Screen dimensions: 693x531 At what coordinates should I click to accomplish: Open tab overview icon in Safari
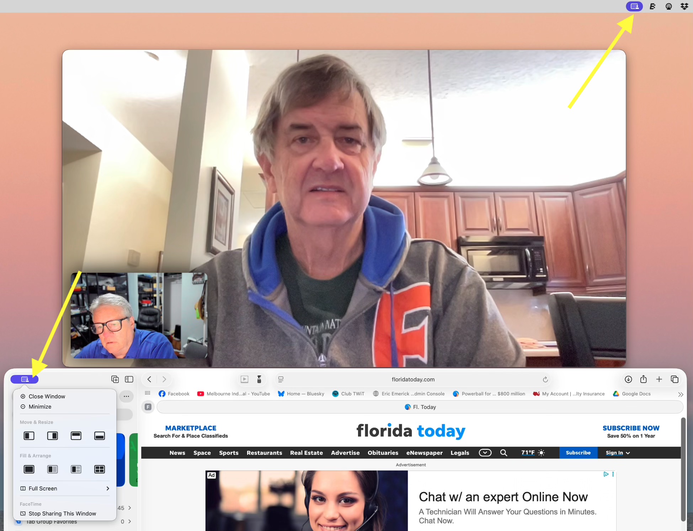(x=674, y=379)
